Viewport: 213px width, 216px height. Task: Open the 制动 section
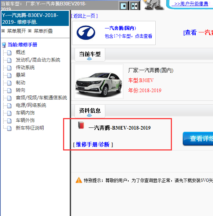pyautogui.click(x=21, y=83)
